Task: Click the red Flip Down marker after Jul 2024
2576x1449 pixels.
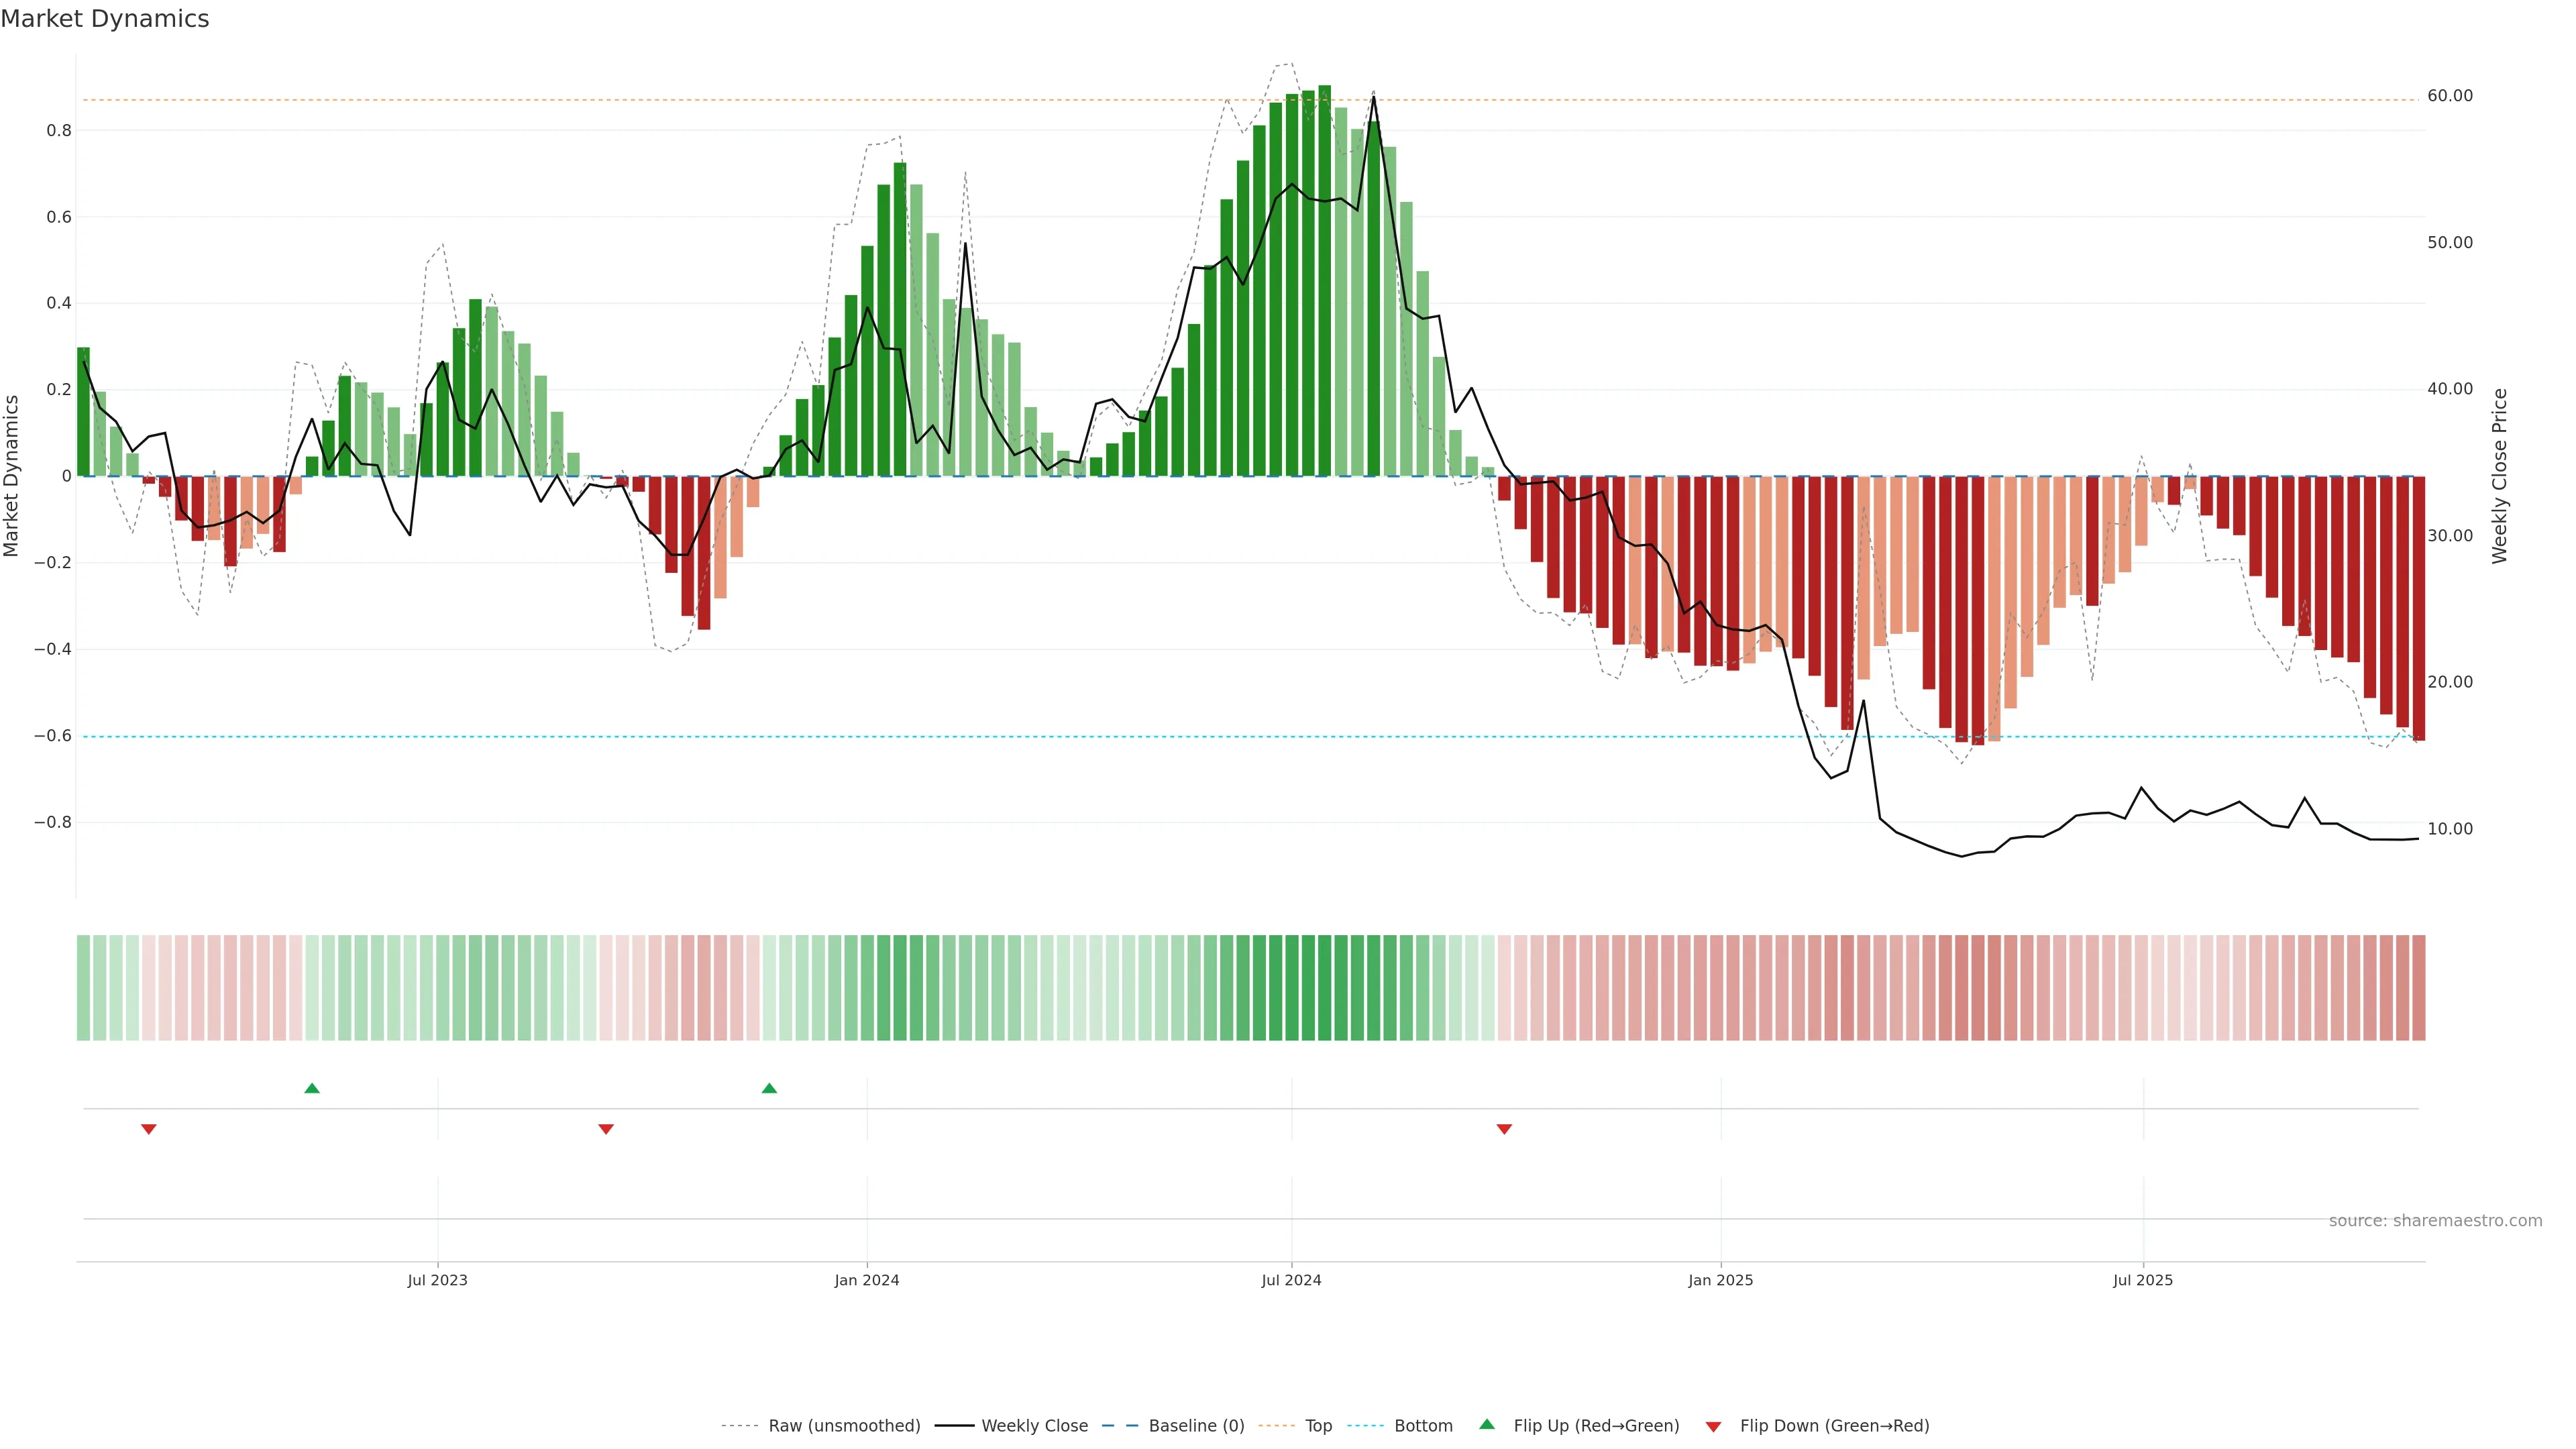Action: point(1504,1129)
